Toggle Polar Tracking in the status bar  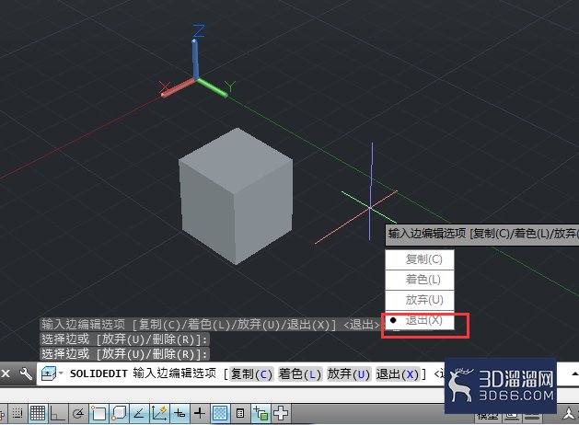(x=78, y=413)
